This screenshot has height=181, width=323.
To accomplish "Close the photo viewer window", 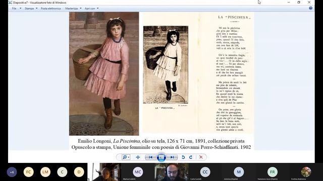I will point(309,2).
